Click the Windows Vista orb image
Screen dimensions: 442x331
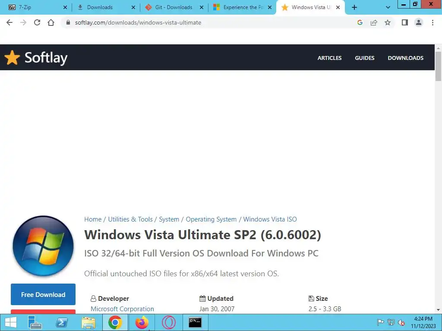(x=43, y=246)
